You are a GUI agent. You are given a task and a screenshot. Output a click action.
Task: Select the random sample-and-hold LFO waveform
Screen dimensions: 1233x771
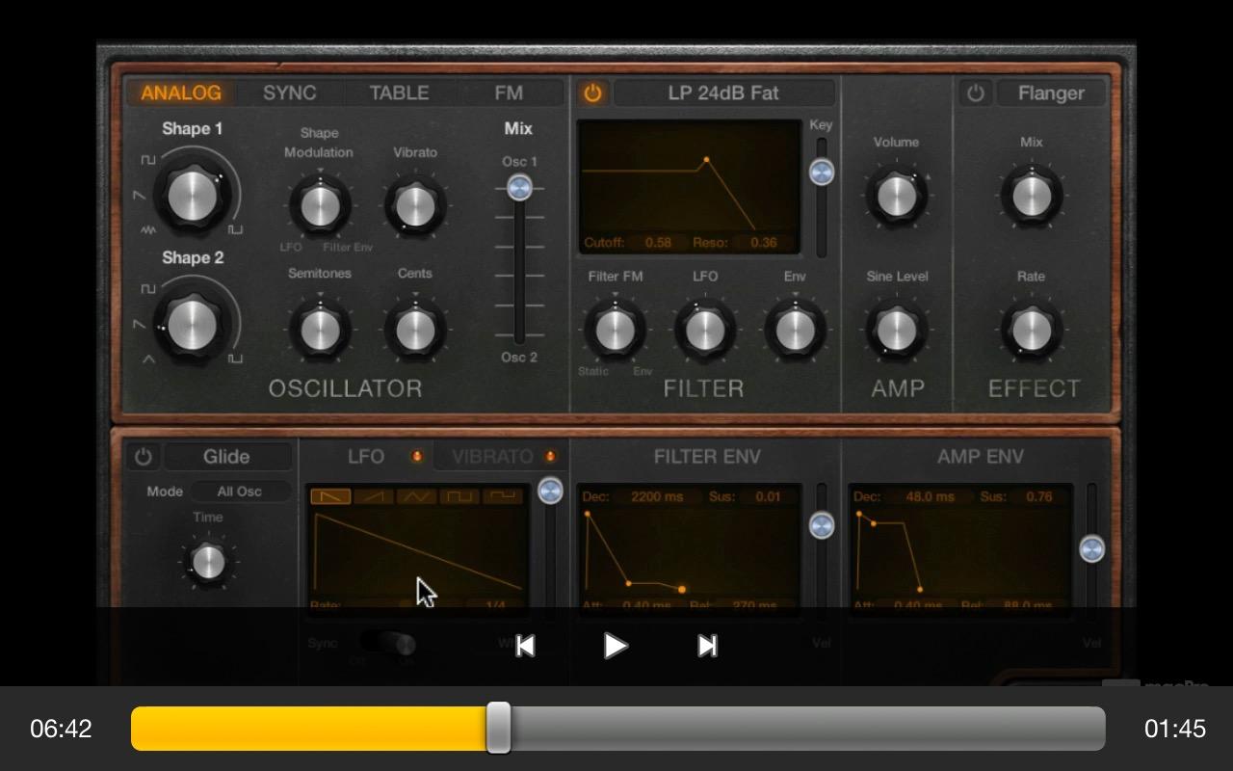click(503, 496)
